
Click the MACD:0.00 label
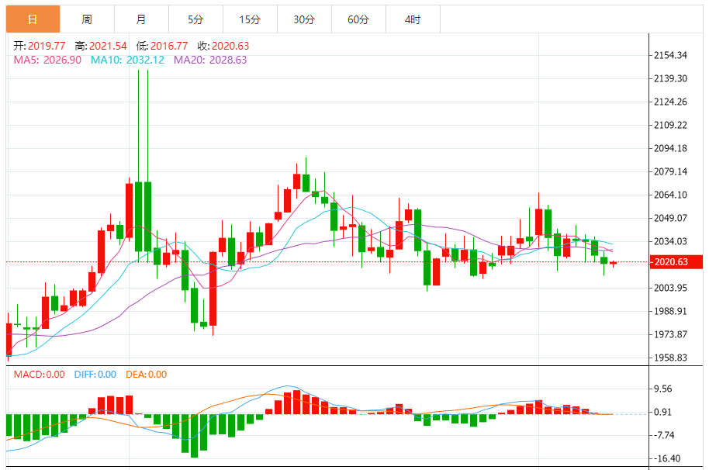tap(40, 375)
